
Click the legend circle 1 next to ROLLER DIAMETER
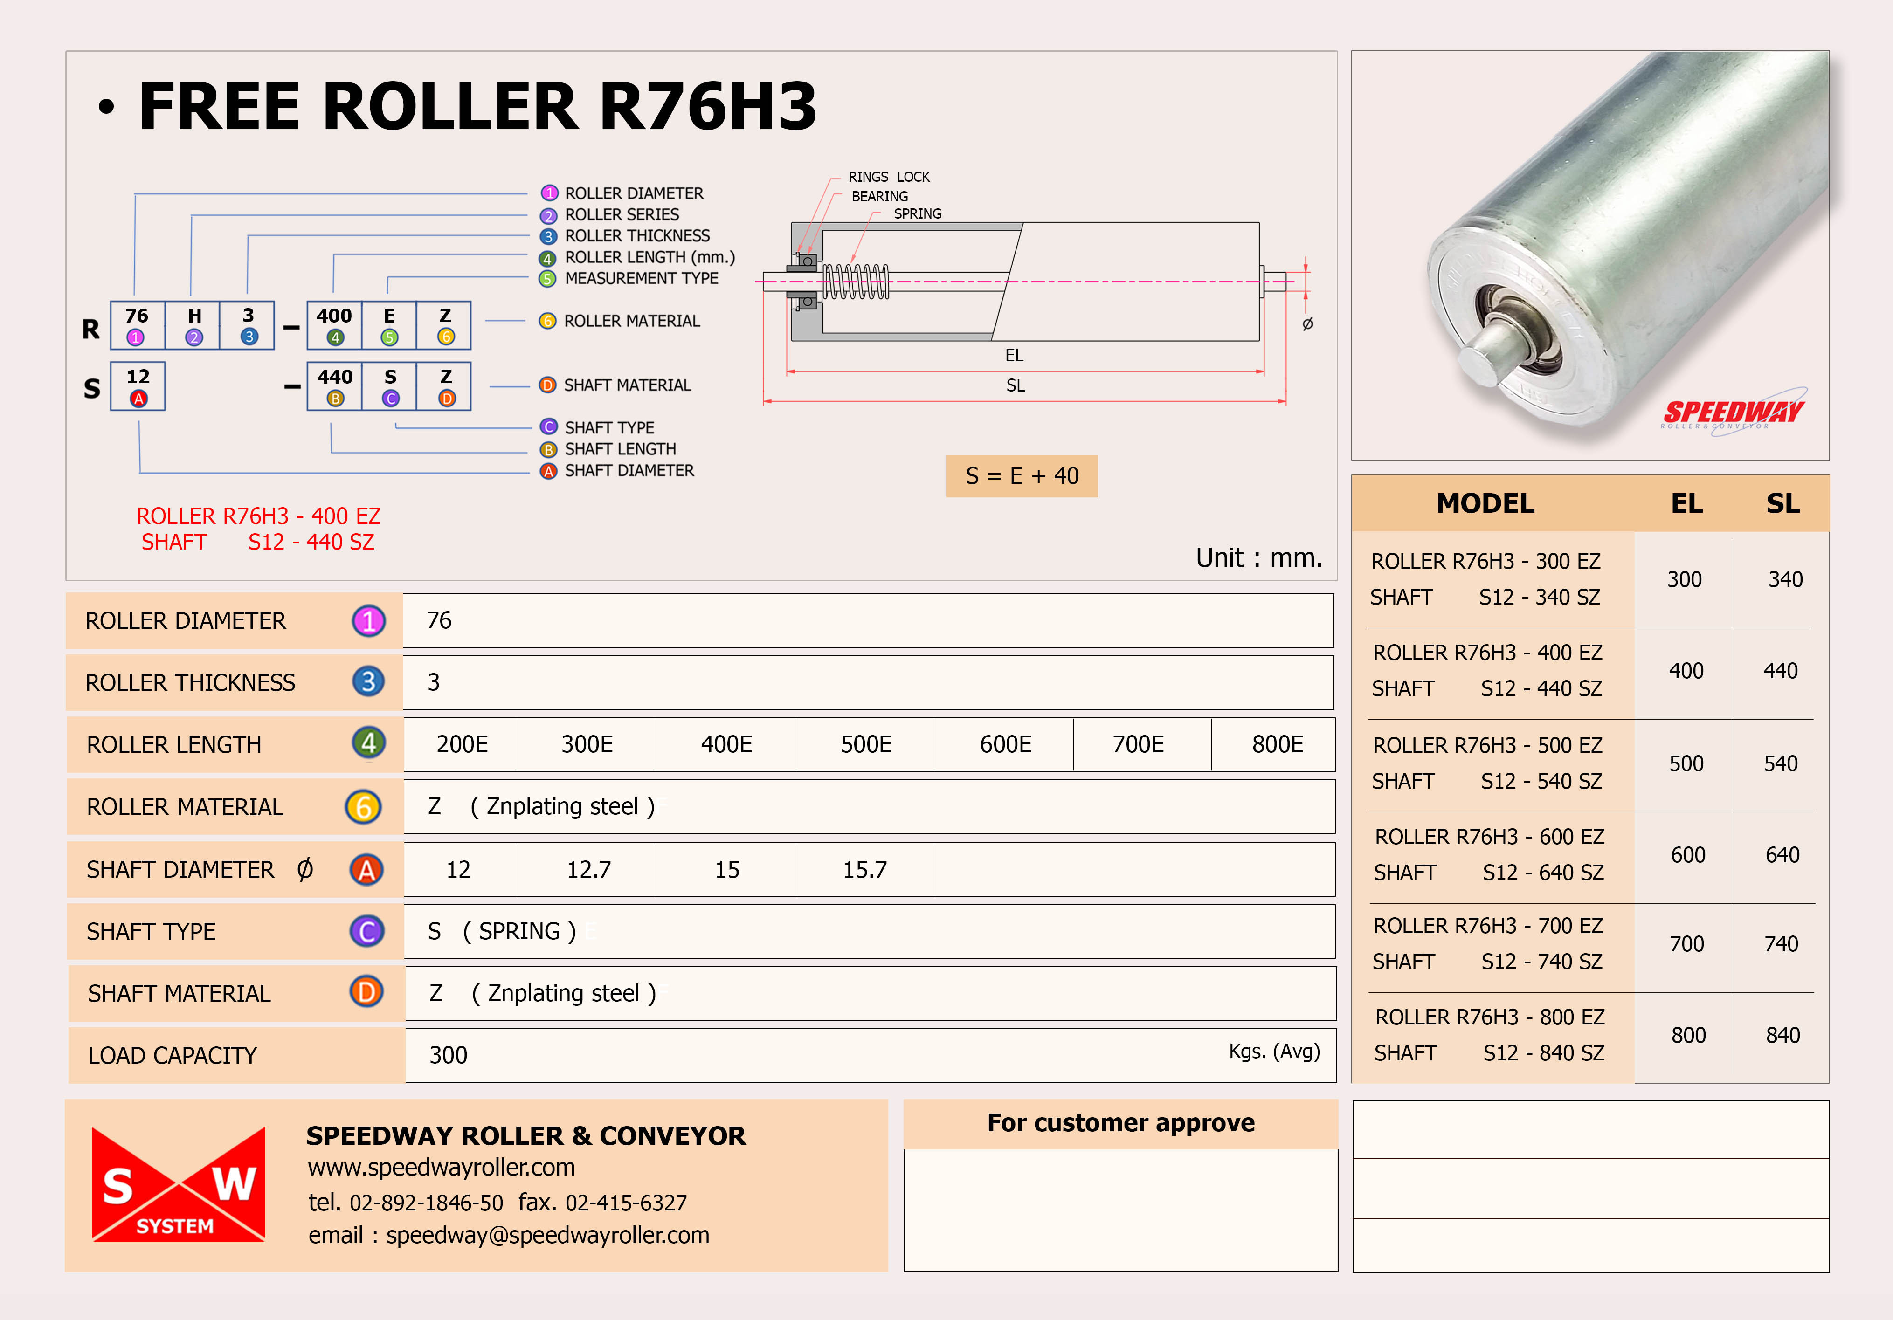549,193
